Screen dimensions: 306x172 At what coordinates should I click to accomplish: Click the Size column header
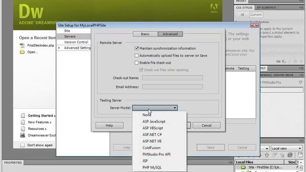pos(290,162)
